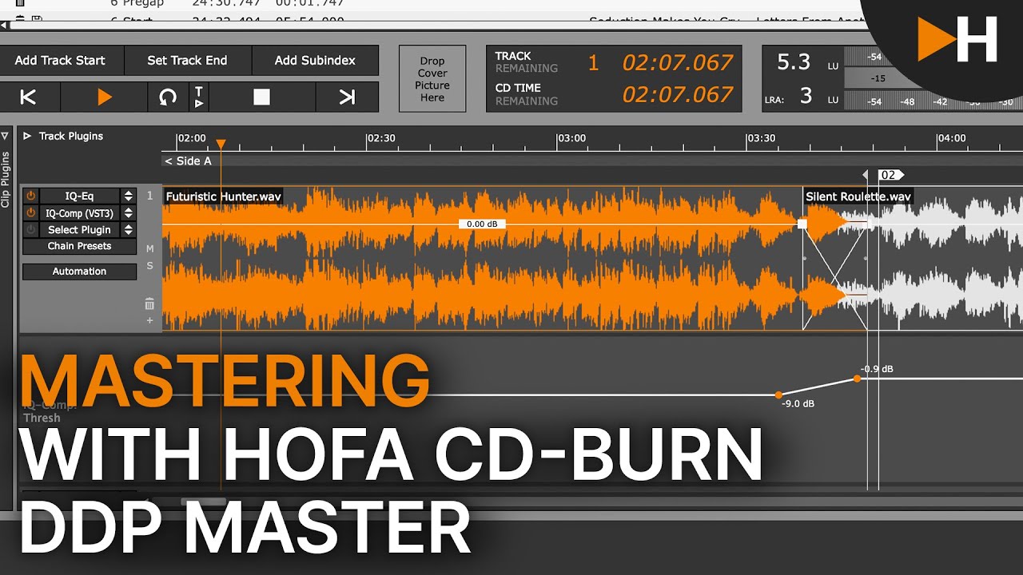1023x575 pixels.
Task: Click Add Subindex
Action: (315, 60)
